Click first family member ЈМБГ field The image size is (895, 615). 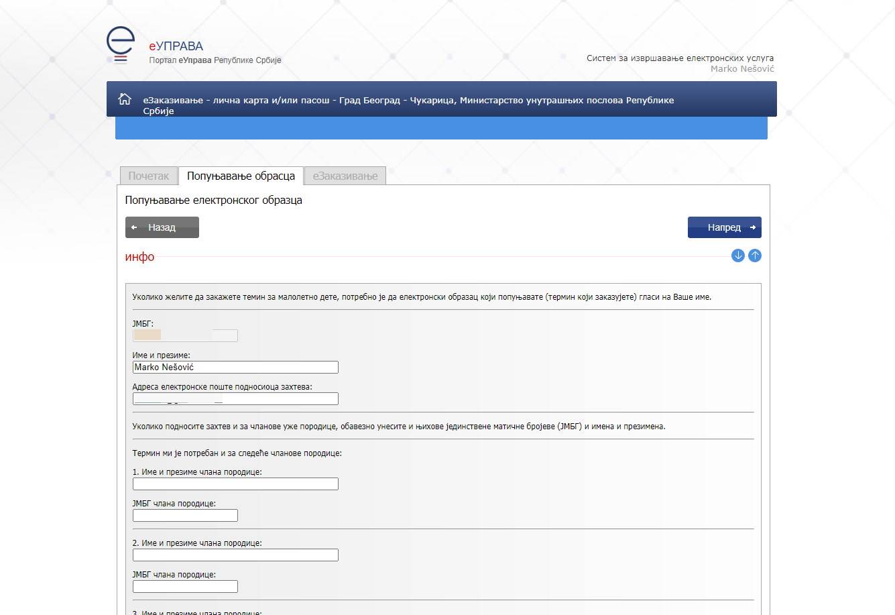pos(185,515)
